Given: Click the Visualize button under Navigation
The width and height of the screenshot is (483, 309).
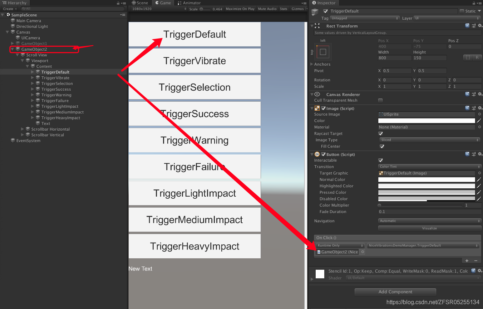Looking at the screenshot, I should 429,228.
